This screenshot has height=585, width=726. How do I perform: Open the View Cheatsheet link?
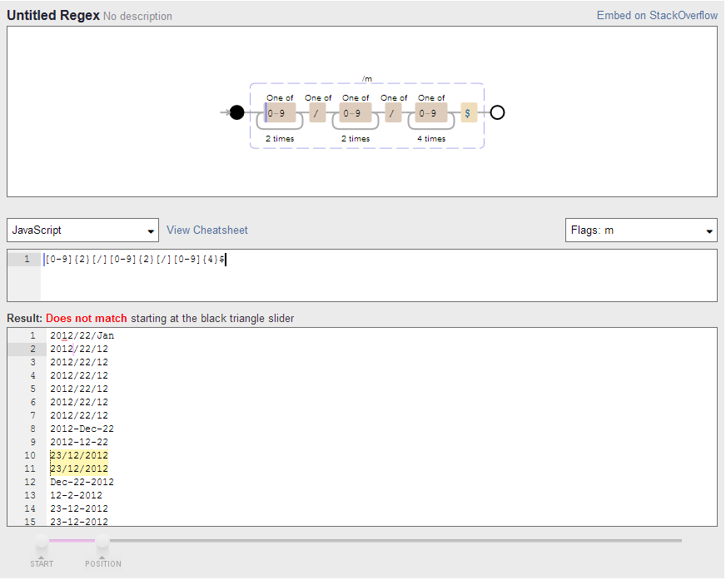click(207, 230)
